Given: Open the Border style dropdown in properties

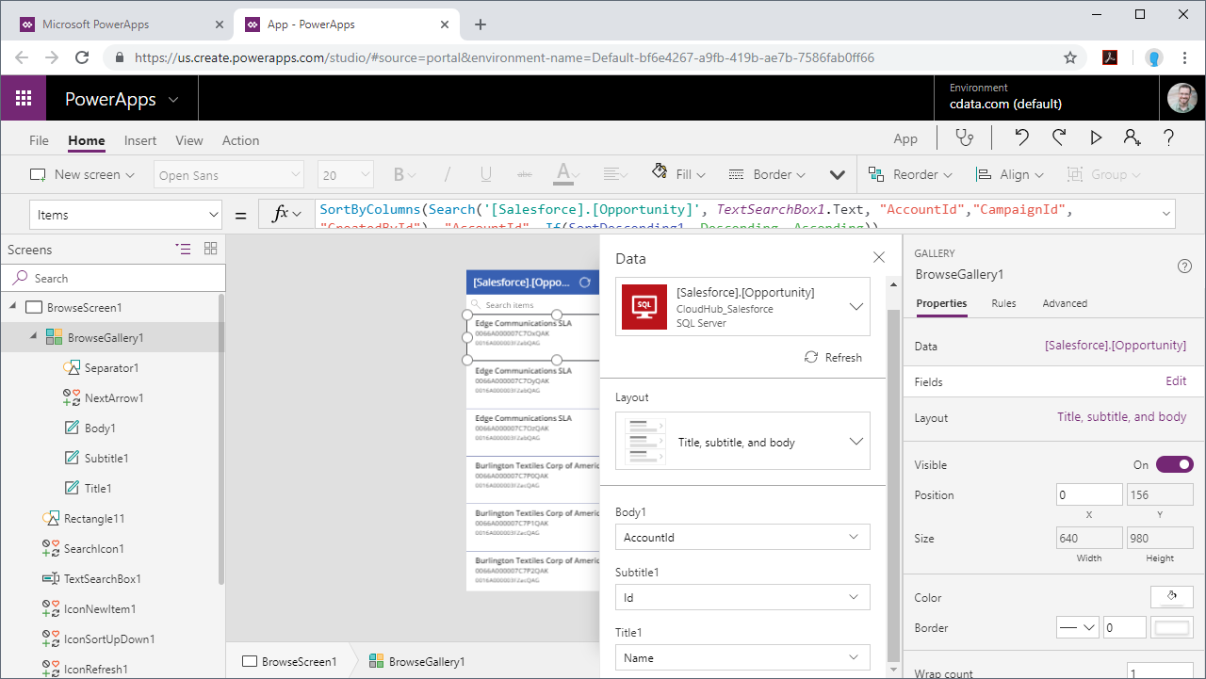Looking at the screenshot, I should click(x=1078, y=627).
